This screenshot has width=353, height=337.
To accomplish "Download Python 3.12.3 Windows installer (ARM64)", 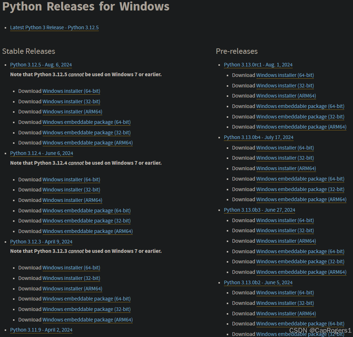I will 72,289.
